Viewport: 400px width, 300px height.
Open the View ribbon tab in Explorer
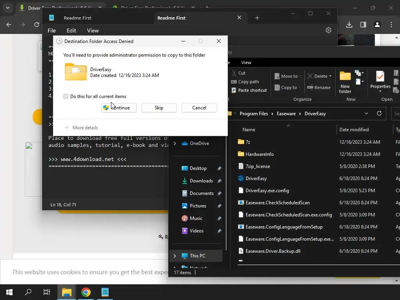coord(246,62)
